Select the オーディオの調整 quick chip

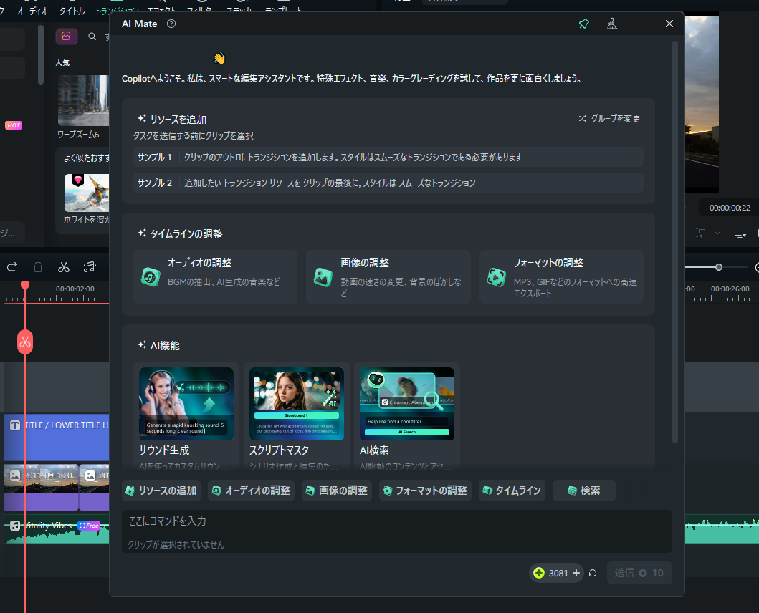[x=252, y=491]
